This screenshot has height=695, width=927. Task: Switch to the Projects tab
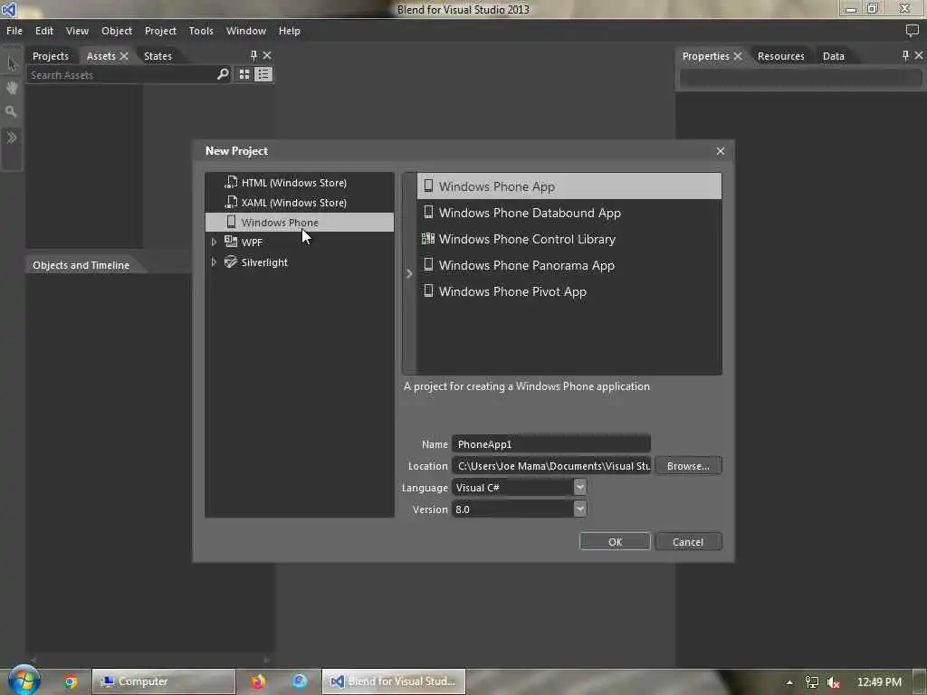51,56
